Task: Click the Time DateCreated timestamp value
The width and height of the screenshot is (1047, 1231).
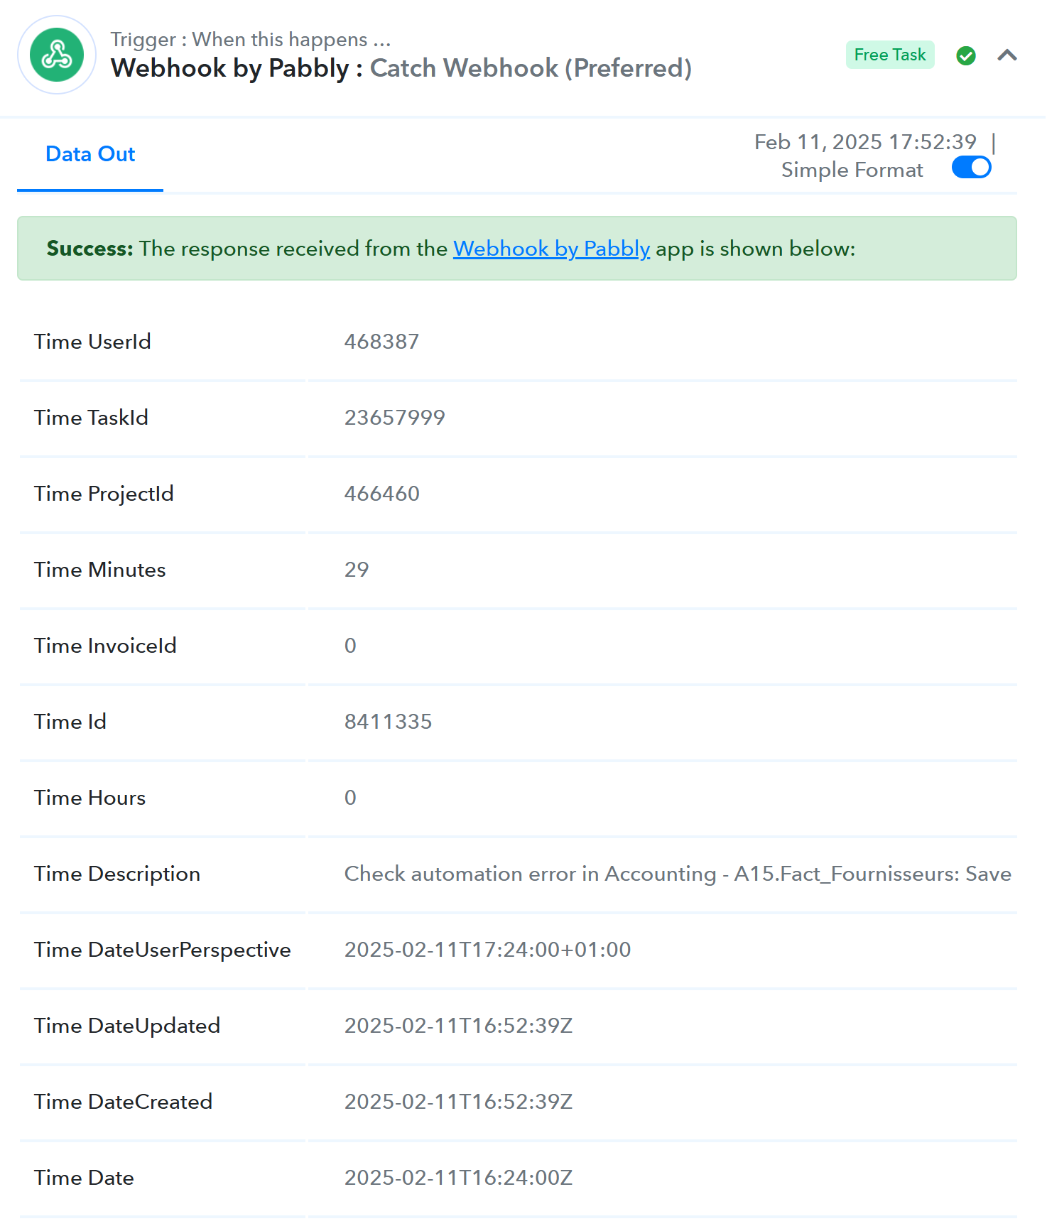Action: tap(458, 1102)
